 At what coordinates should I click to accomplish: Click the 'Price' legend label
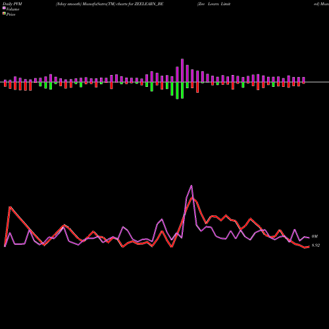(x=11, y=14)
